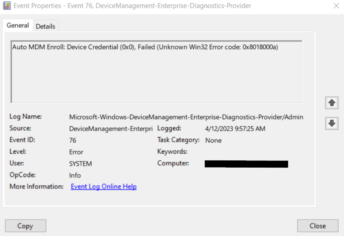The height and width of the screenshot is (236, 344).
Task: Click the Task Category value None
Action: pos(213,140)
